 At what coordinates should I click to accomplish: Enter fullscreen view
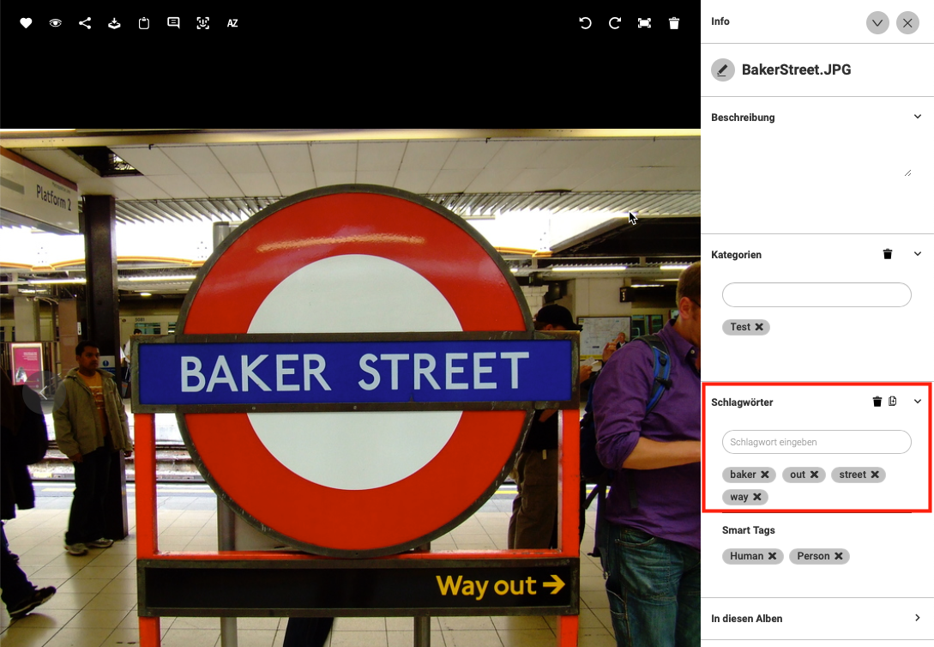pos(644,23)
